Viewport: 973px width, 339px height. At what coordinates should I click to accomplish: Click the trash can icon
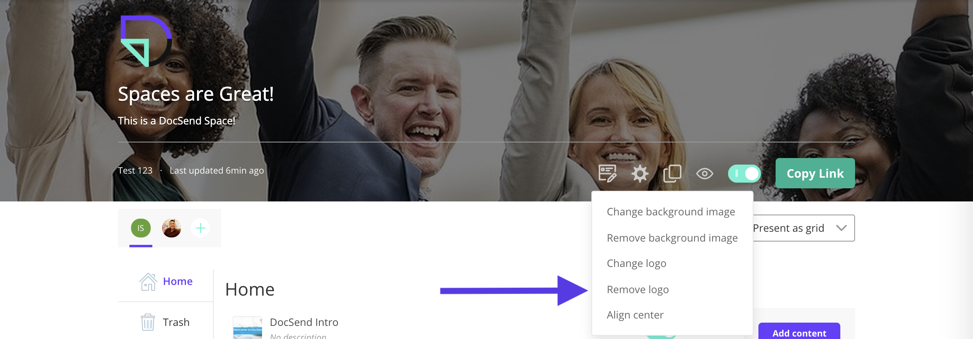click(148, 322)
